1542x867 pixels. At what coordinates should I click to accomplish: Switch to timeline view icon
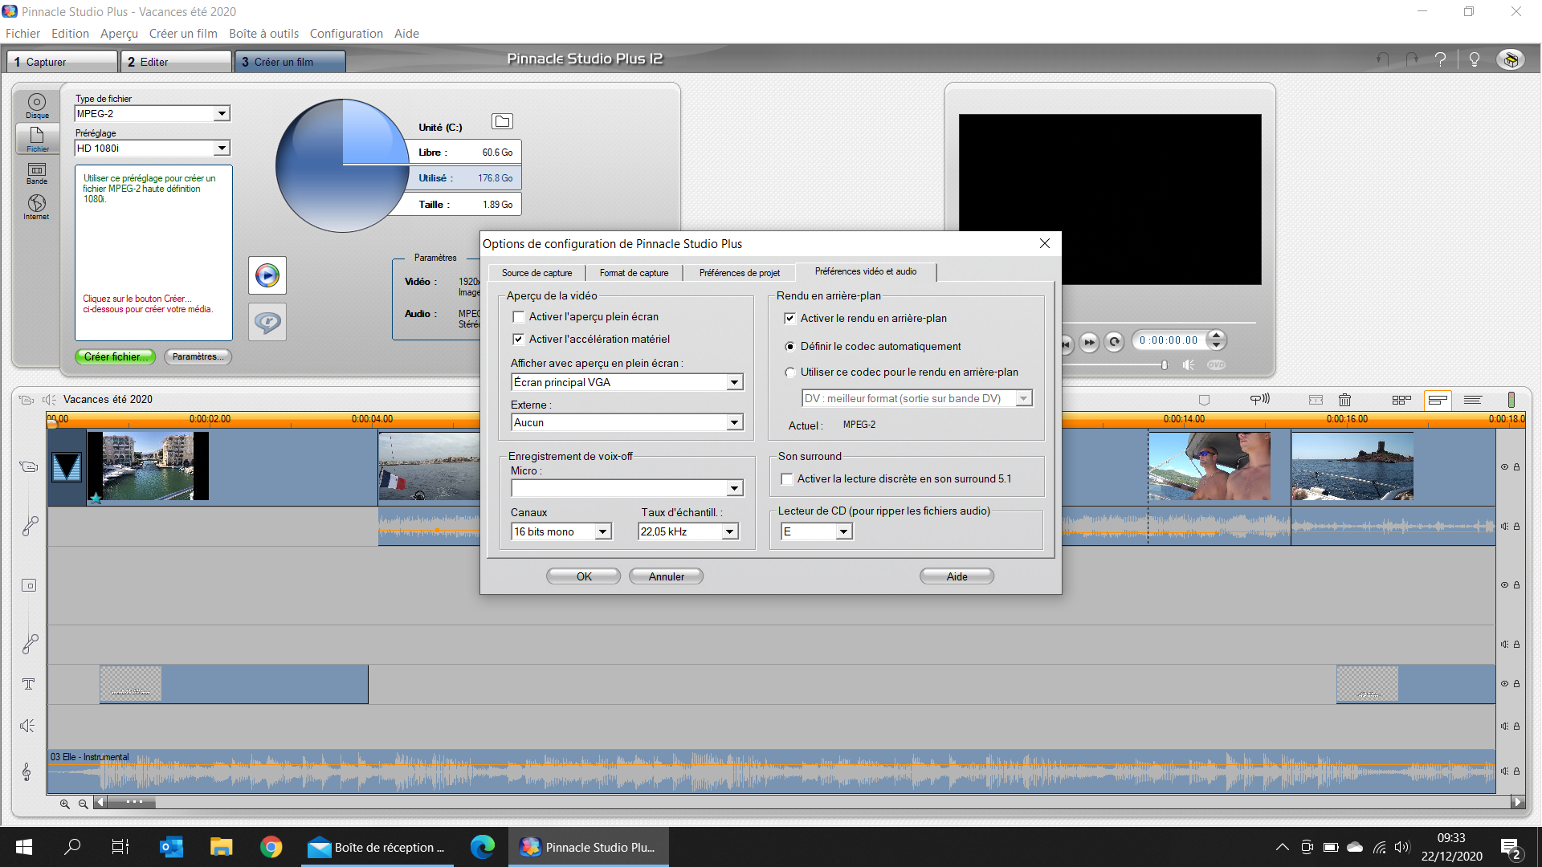click(1438, 399)
